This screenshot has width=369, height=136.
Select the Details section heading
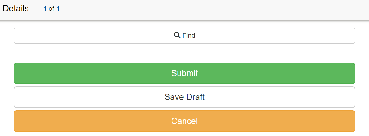16,9
